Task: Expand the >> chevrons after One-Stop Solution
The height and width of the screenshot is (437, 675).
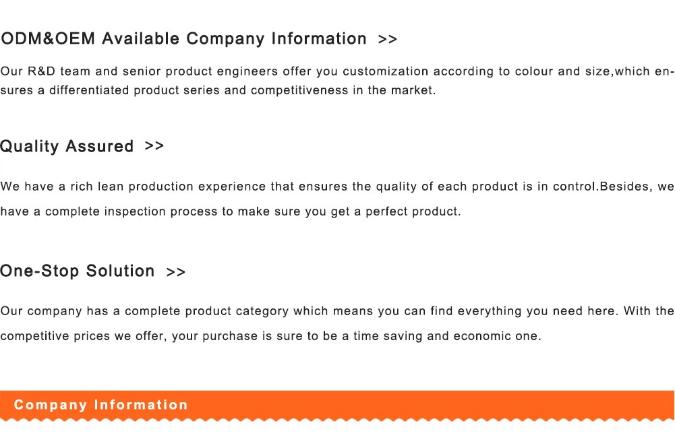Action: [176, 272]
